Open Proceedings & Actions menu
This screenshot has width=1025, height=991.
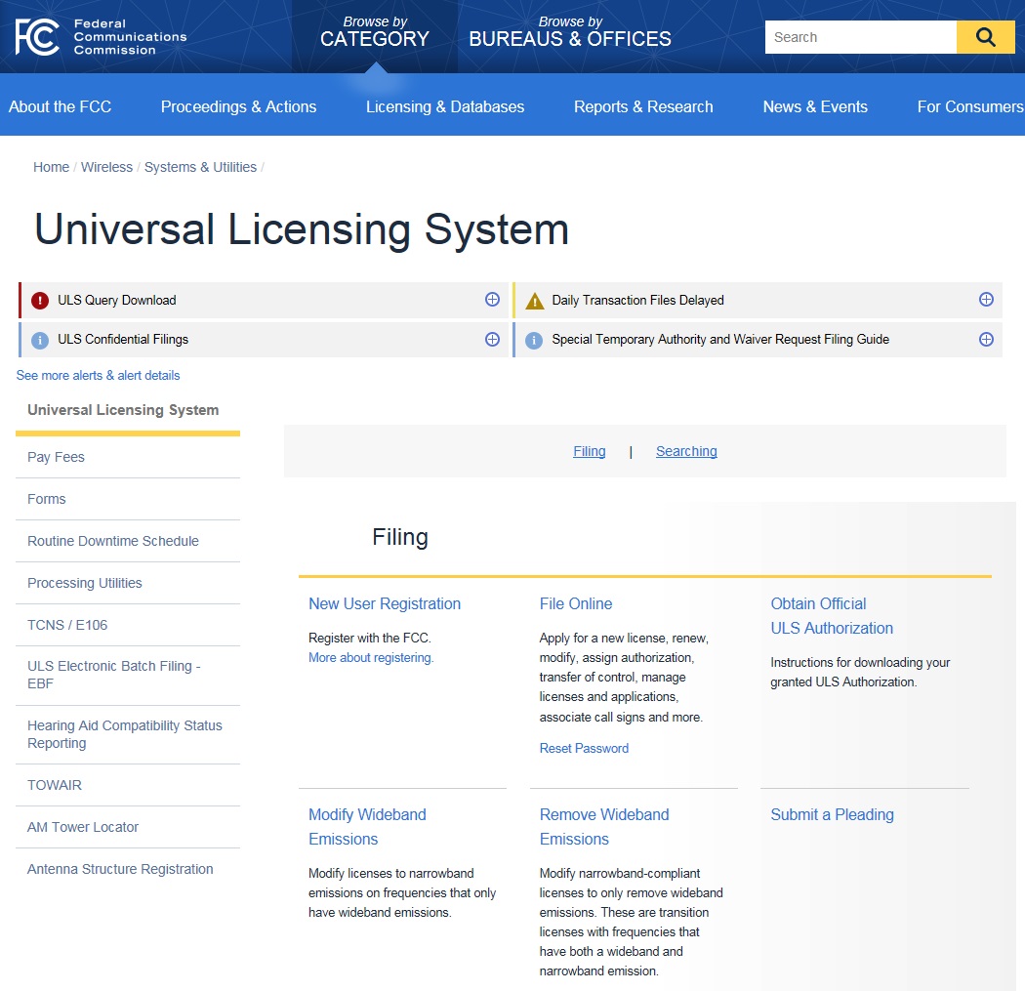[238, 106]
